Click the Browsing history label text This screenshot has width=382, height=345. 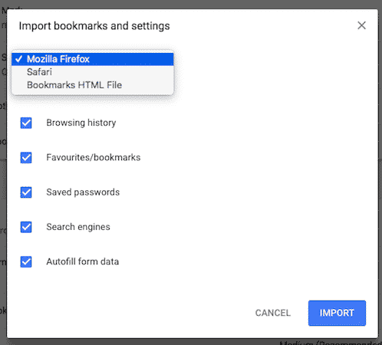(x=81, y=123)
